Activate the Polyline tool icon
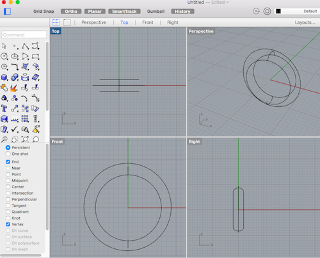Viewport: 320px width, 258px height. coord(25,46)
